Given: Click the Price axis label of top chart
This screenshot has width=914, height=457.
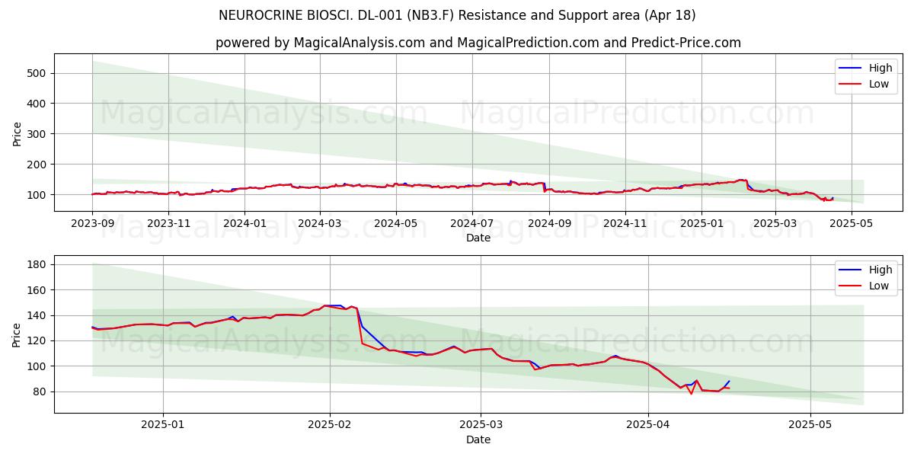Looking at the screenshot, I should [x=18, y=133].
